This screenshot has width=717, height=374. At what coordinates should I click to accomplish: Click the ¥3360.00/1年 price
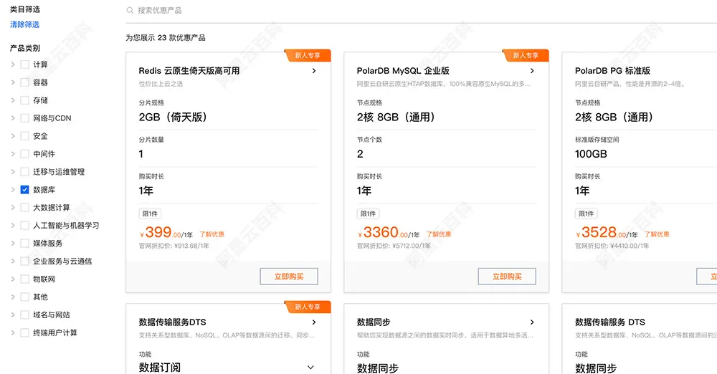(x=389, y=233)
